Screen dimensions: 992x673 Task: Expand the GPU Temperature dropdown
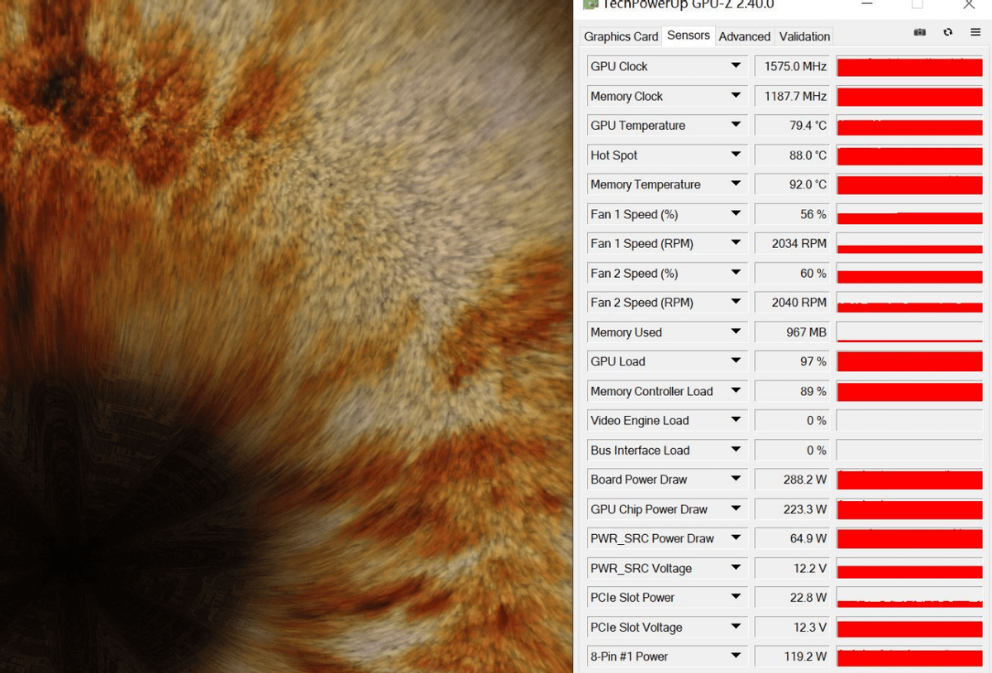point(735,125)
